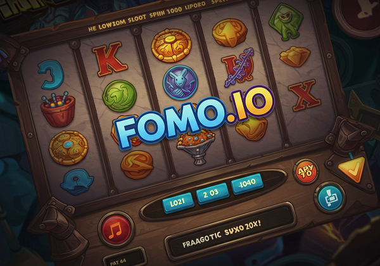Click the red K symbol on the second reel

pos(109,60)
